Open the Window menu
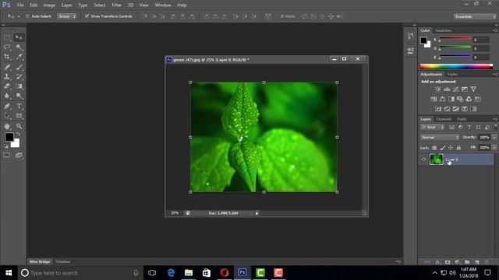This screenshot has width=499, height=280. tap(163, 5)
